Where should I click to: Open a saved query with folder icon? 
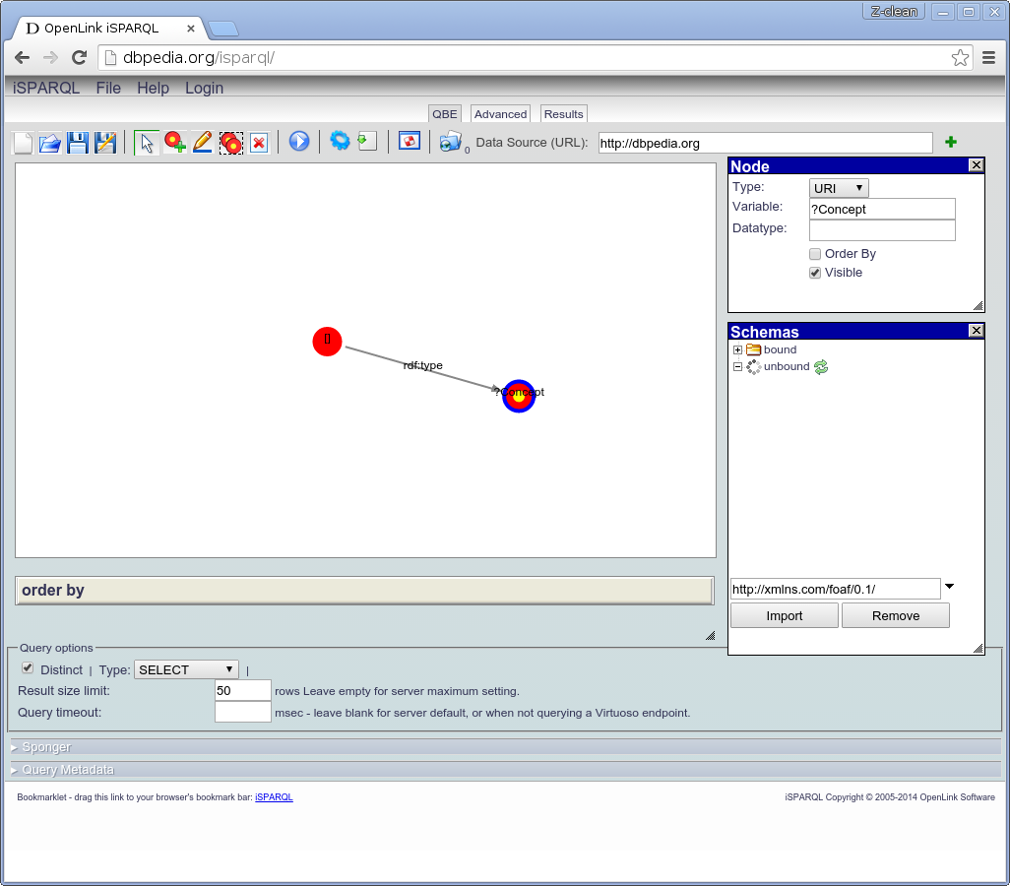coord(49,143)
